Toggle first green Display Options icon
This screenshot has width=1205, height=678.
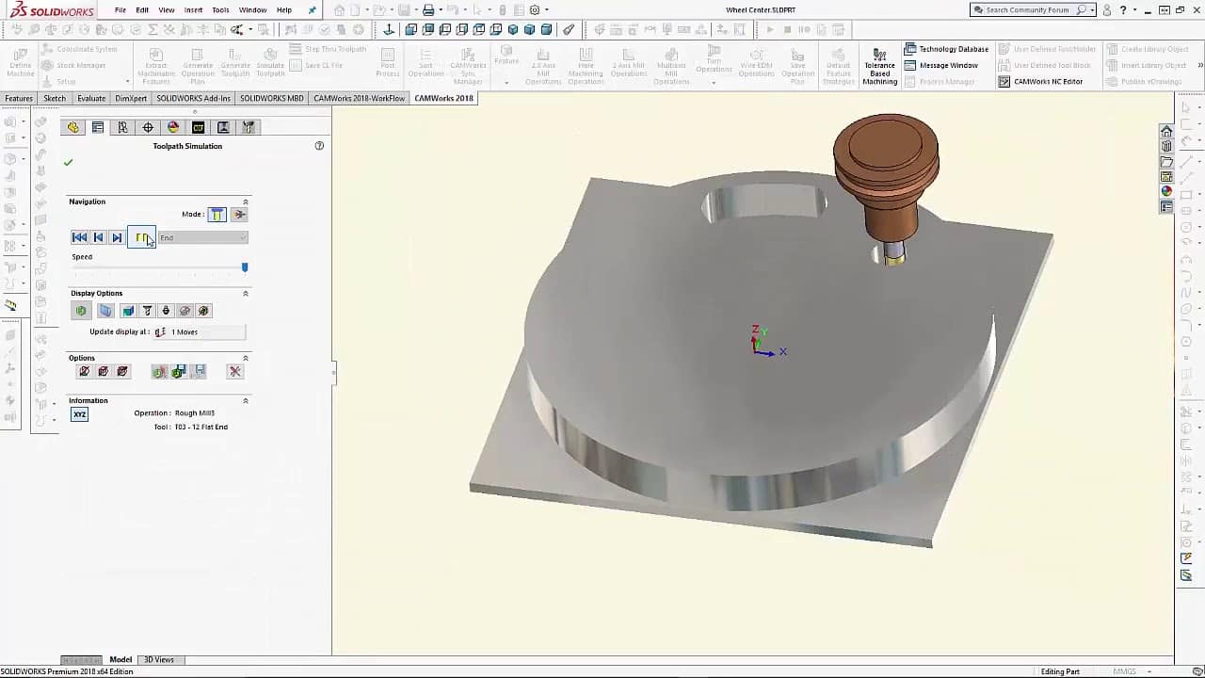click(81, 311)
